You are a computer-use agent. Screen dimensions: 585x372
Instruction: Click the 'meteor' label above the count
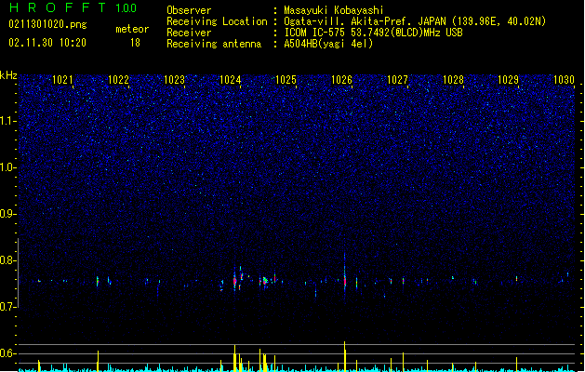(132, 29)
